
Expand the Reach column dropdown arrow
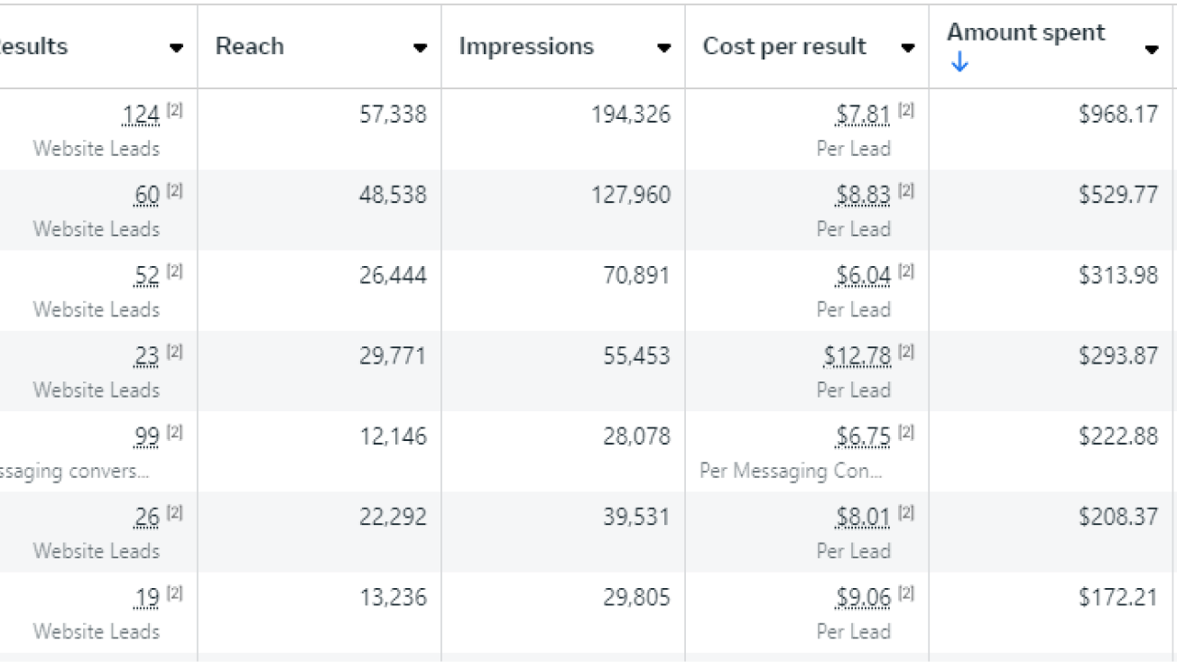(420, 49)
